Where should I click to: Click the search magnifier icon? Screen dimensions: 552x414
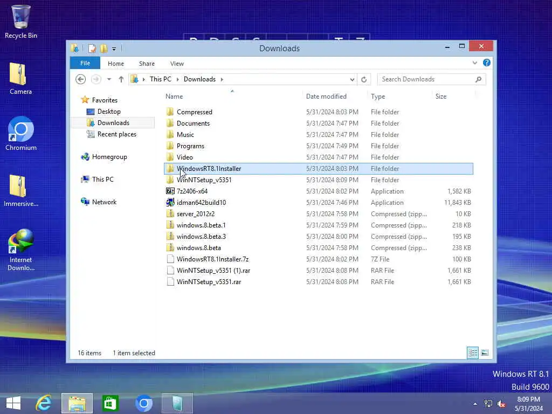point(478,79)
